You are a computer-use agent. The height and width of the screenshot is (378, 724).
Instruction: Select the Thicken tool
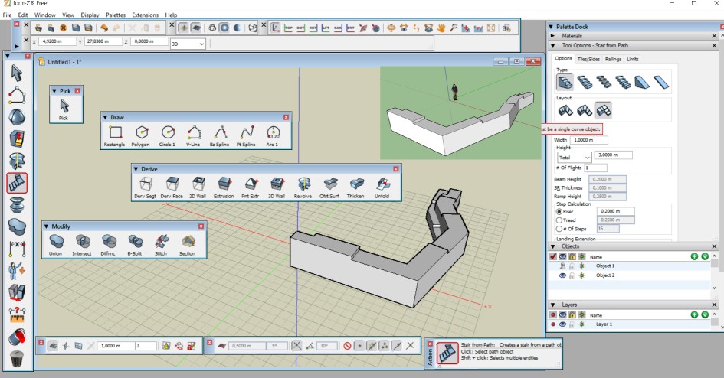[x=355, y=187]
